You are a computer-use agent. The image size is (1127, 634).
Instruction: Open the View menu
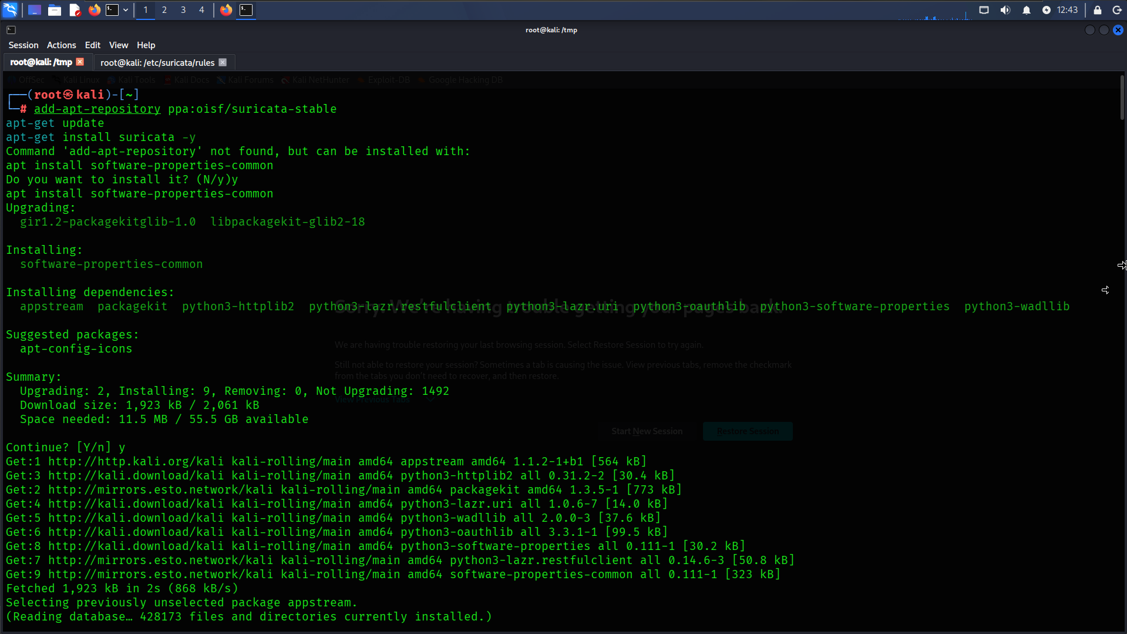119,45
